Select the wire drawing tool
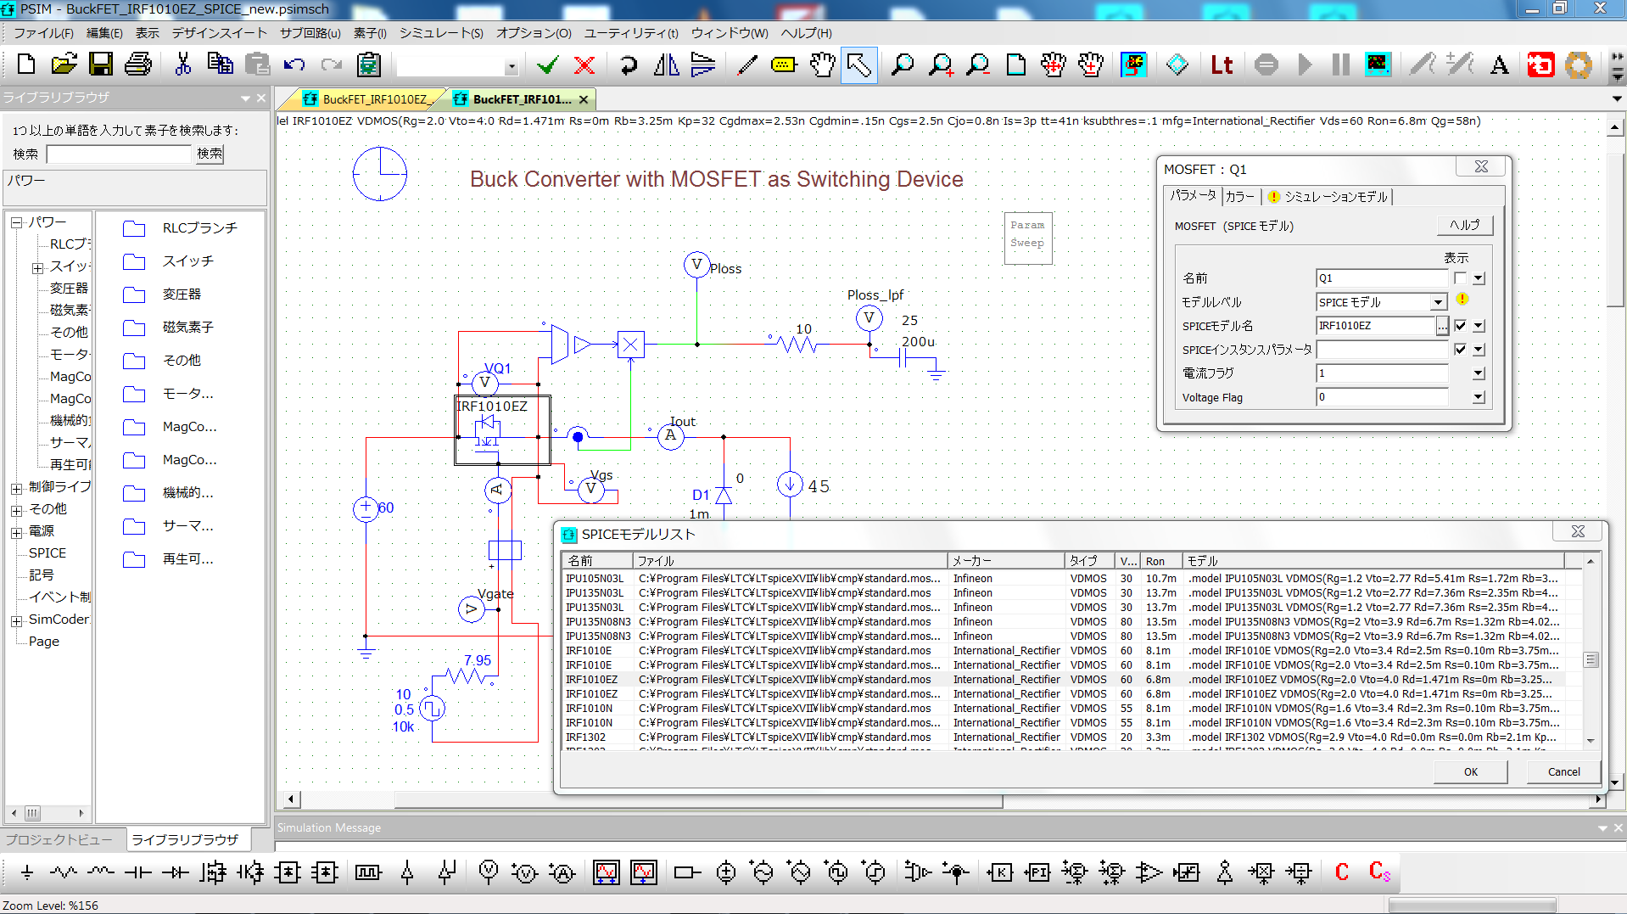 tap(747, 64)
